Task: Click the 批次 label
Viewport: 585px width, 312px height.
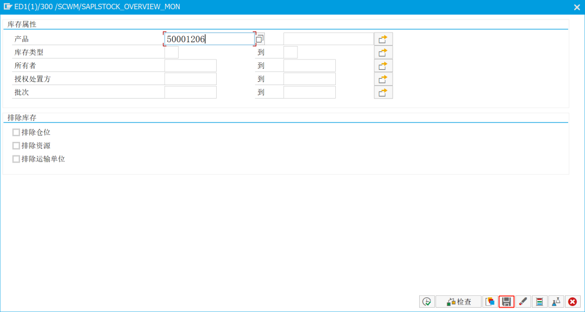Action: [x=22, y=93]
